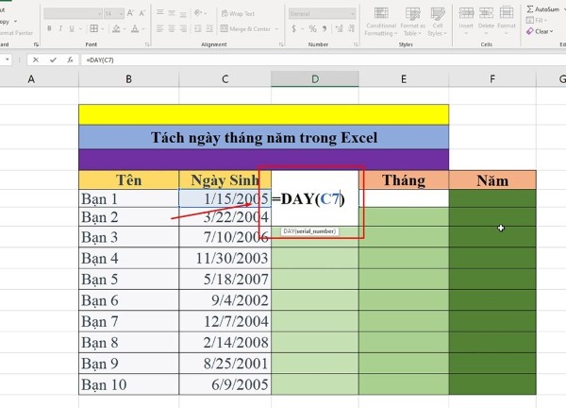
Task: Select Middle Align in the Alignment group
Action: tap(172, 13)
